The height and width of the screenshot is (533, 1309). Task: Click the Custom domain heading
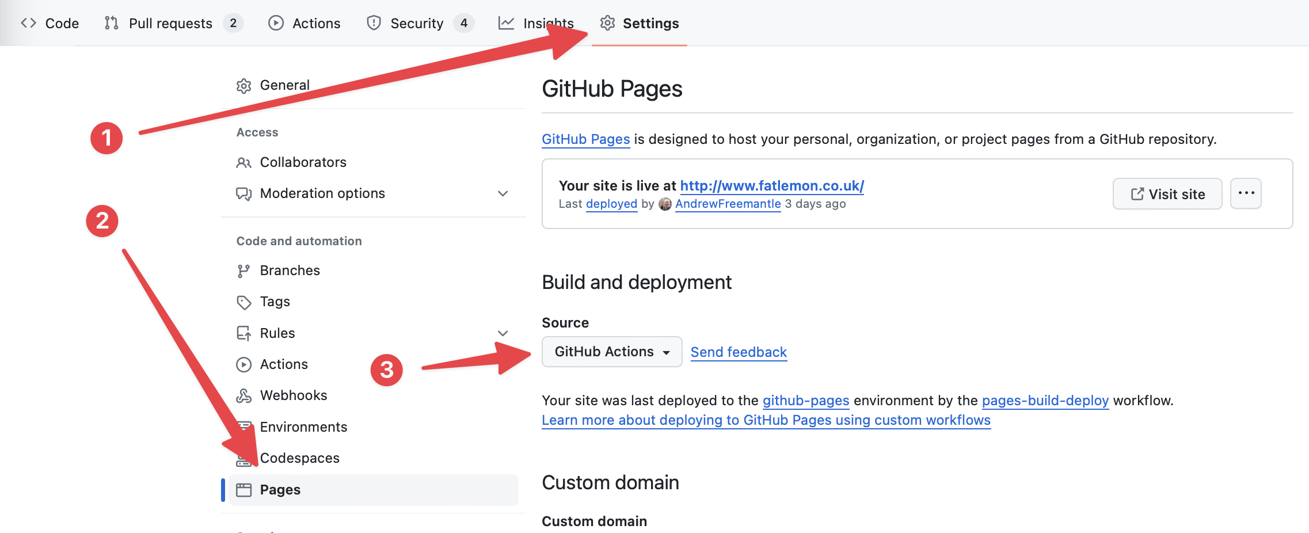[610, 482]
